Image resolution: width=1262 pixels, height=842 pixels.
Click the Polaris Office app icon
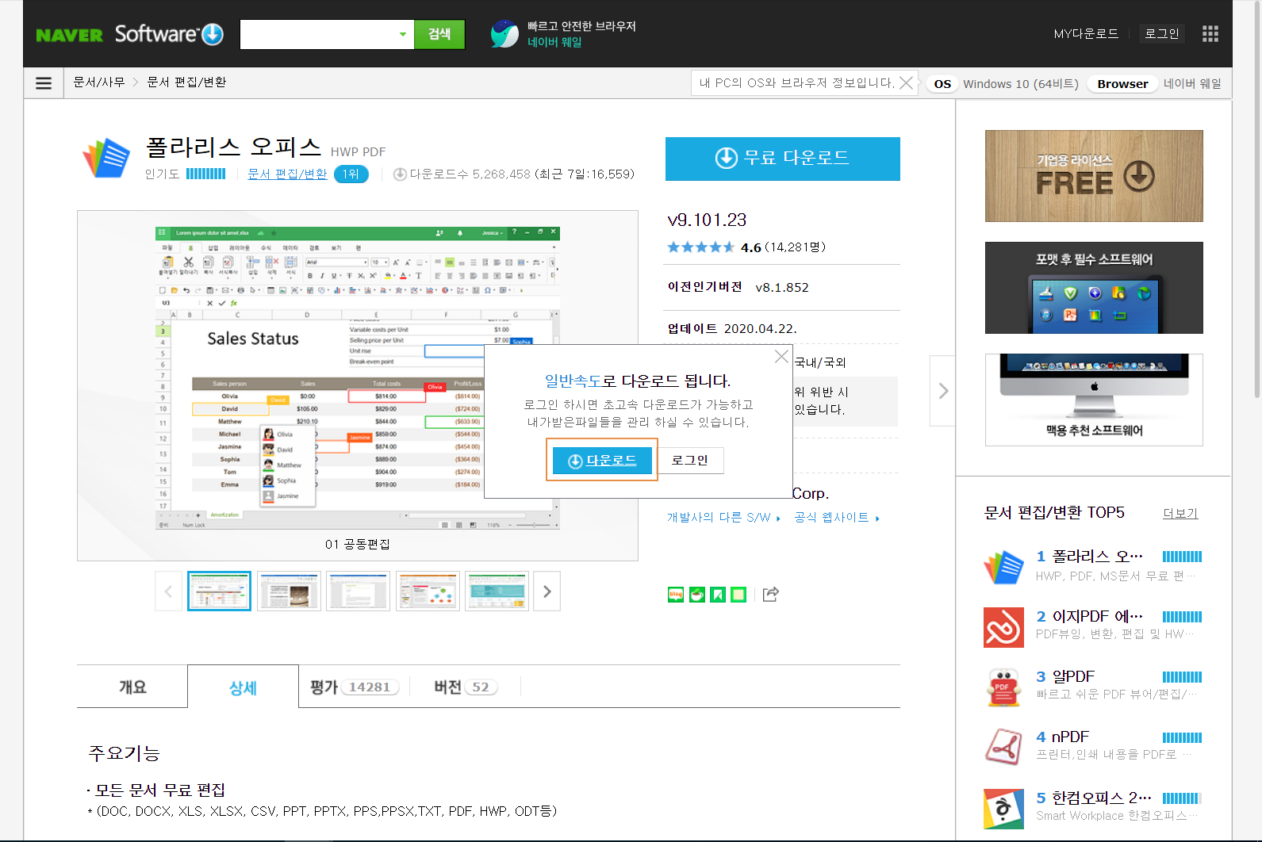coord(106,158)
